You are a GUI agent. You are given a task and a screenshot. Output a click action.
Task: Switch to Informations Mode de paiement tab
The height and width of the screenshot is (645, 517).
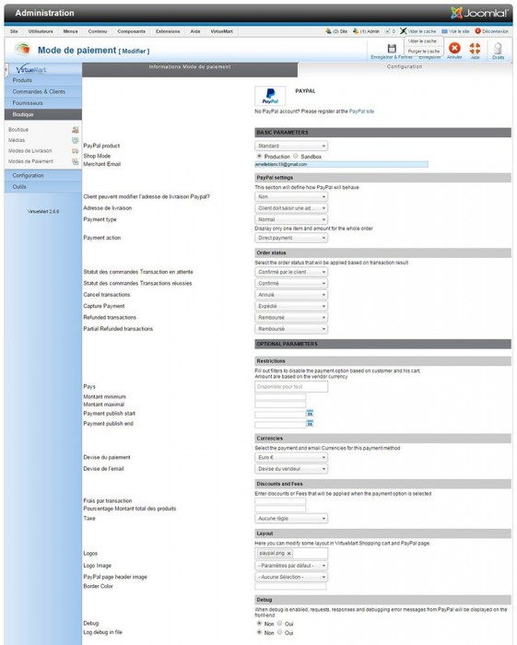(x=190, y=69)
